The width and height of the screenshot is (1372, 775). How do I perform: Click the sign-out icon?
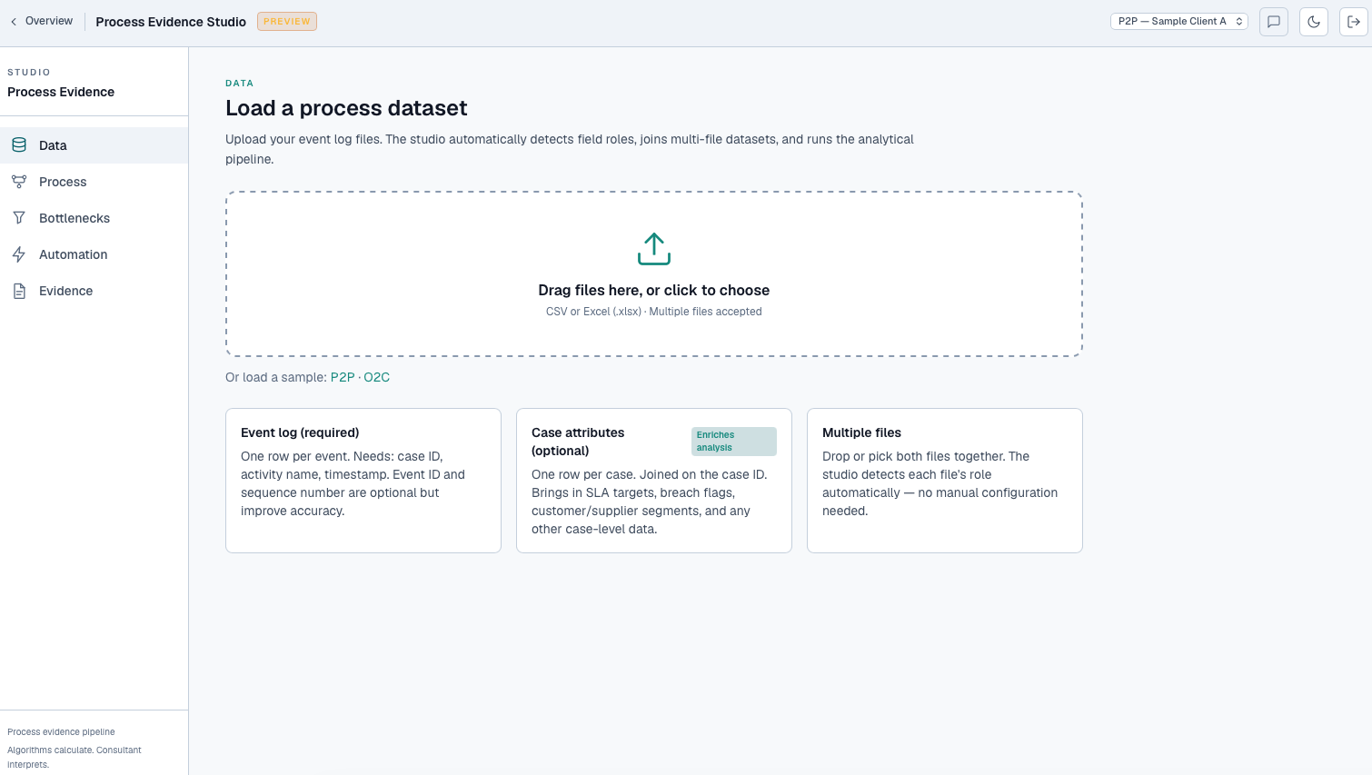coord(1354,22)
